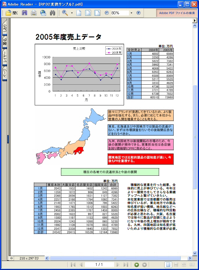Go to previous view green arrow
The width and height of the screenshot is (199, 270).
(137, 265)
